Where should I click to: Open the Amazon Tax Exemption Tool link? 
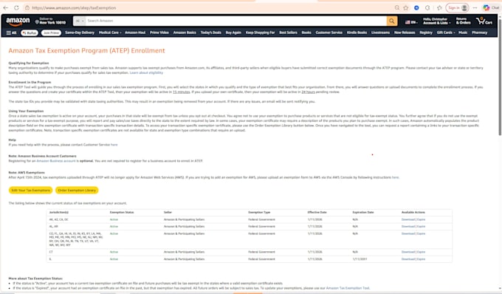tap(348, 288)
